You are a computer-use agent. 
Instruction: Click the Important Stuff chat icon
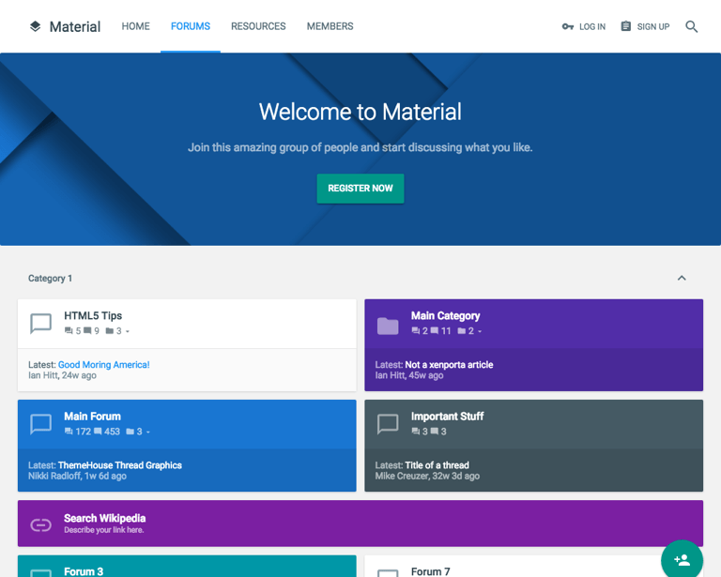pyautogui.click(x=388, y=424)
